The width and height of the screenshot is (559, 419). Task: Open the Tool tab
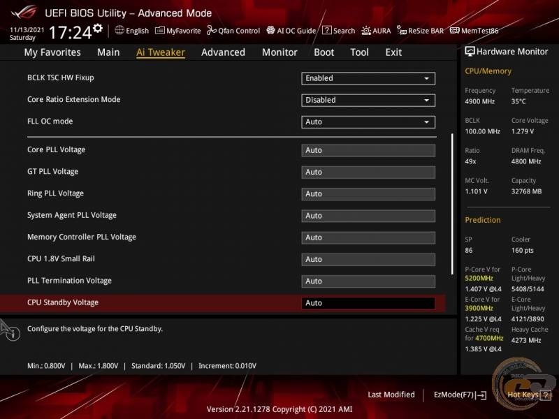(x=359, y=52)
